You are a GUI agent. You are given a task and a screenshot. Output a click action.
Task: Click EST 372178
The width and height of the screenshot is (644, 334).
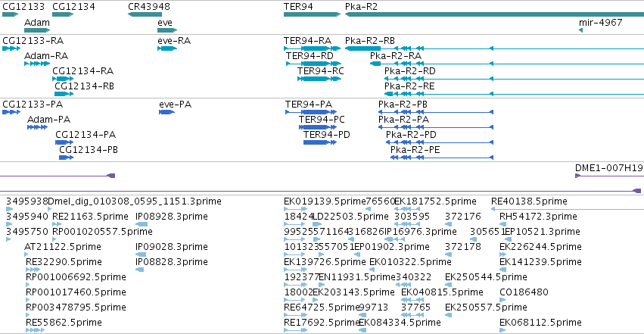pos(463,247)
